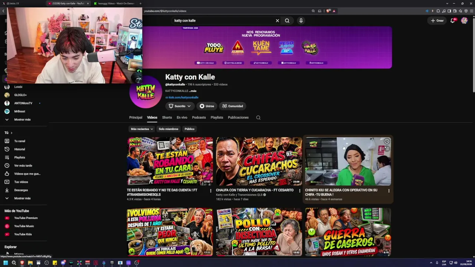Image resolution: width=475 pixels, height=267 pixels.
Task: Click the Unirse membership button
Action: click(207, 106)
